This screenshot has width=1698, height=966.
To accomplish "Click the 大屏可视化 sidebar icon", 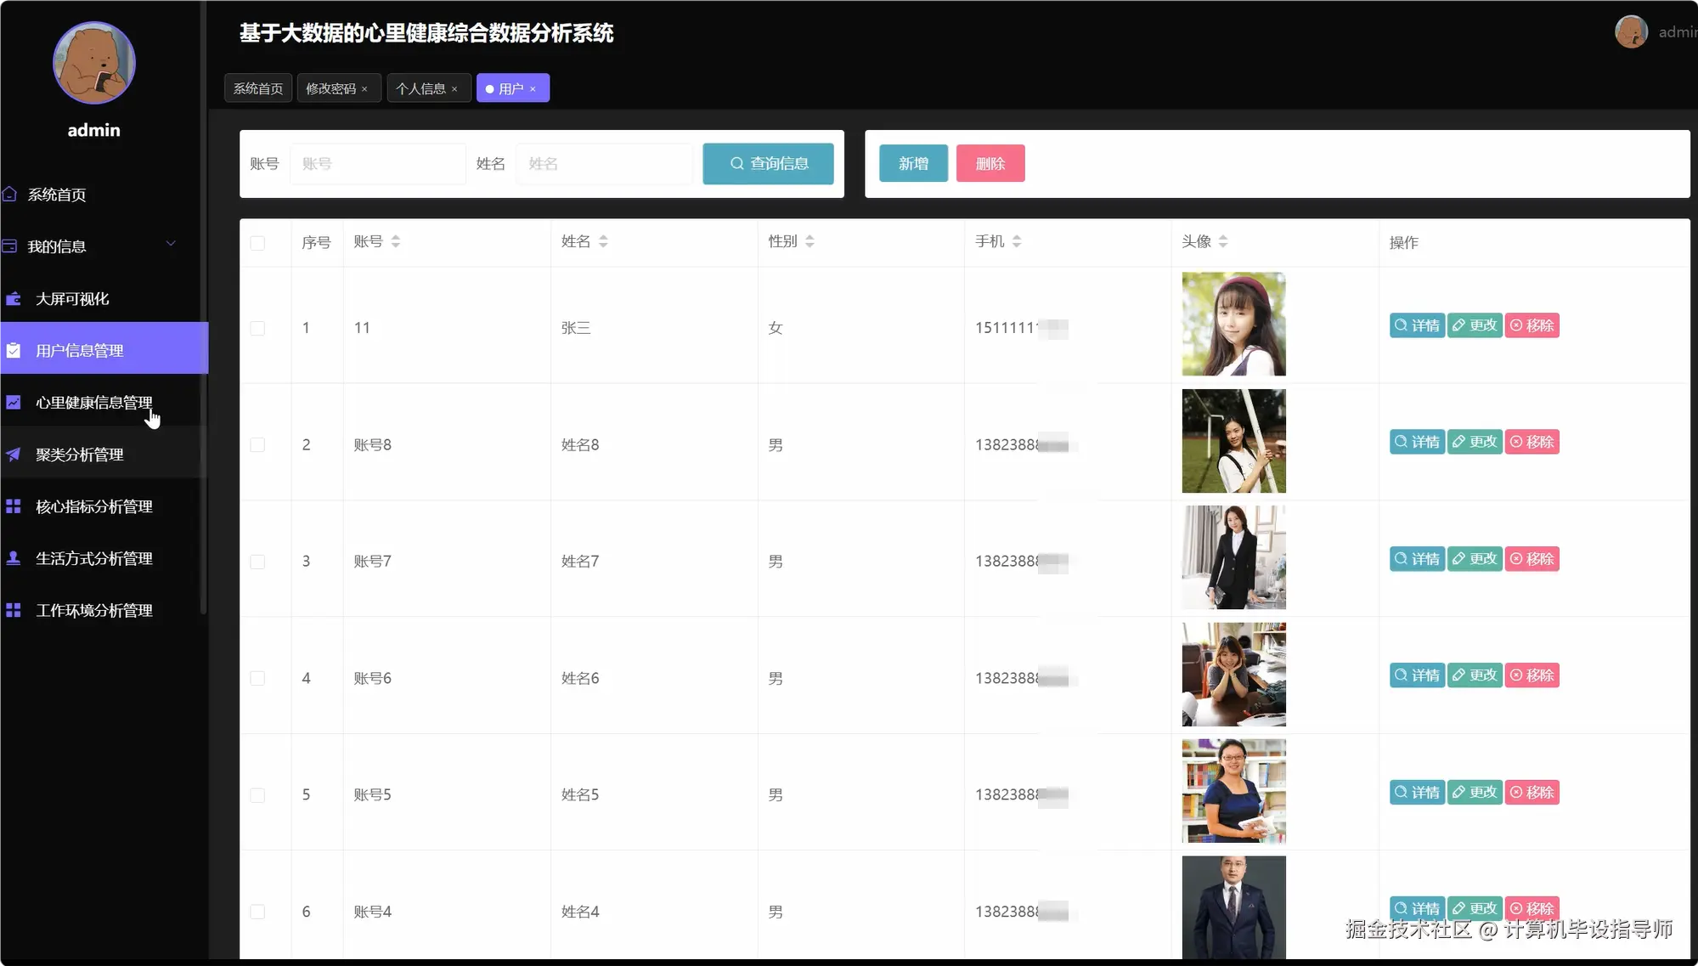I will click(x=14, y=298).
